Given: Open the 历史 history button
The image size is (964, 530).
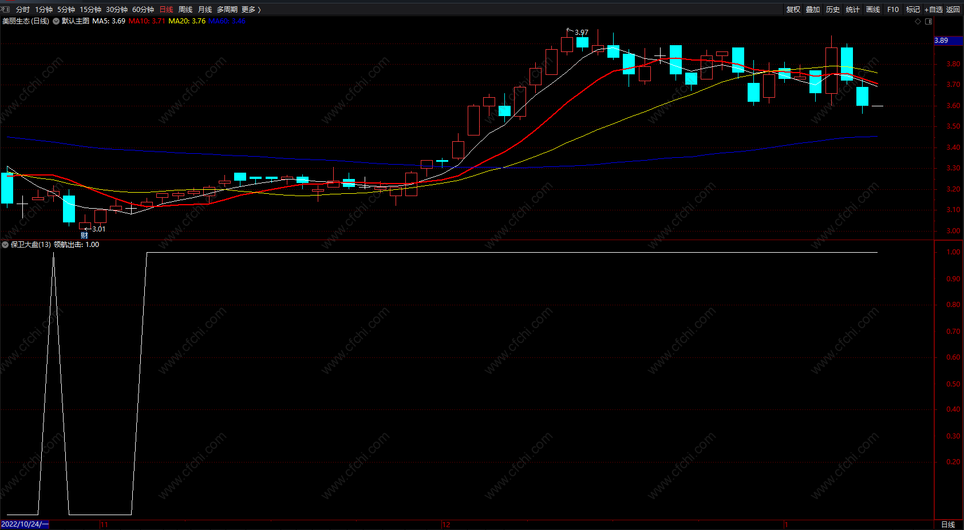Looking at the screenshot, I should click(833, 10).
